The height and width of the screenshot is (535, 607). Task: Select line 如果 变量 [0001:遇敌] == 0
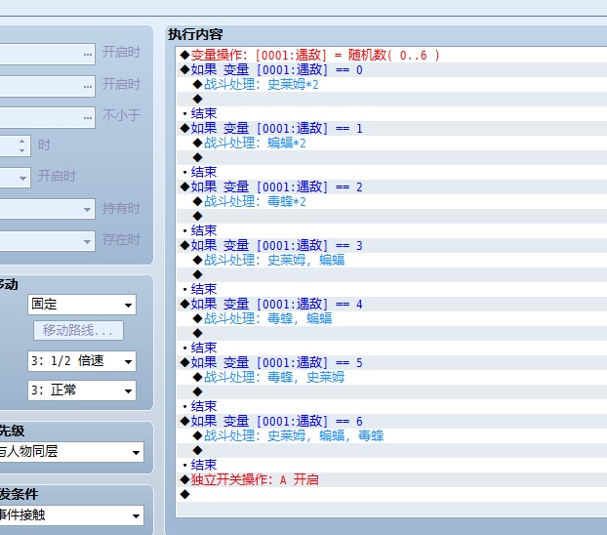pyautogui.click(x=391, y=69)
